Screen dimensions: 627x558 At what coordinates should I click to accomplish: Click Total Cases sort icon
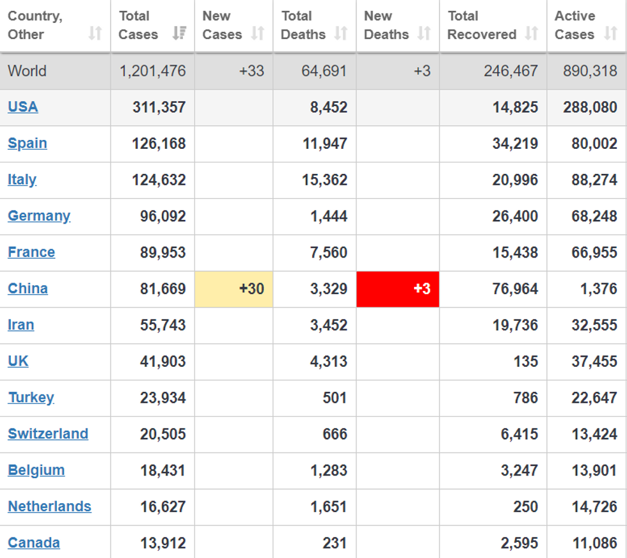(x=180, y=33)
